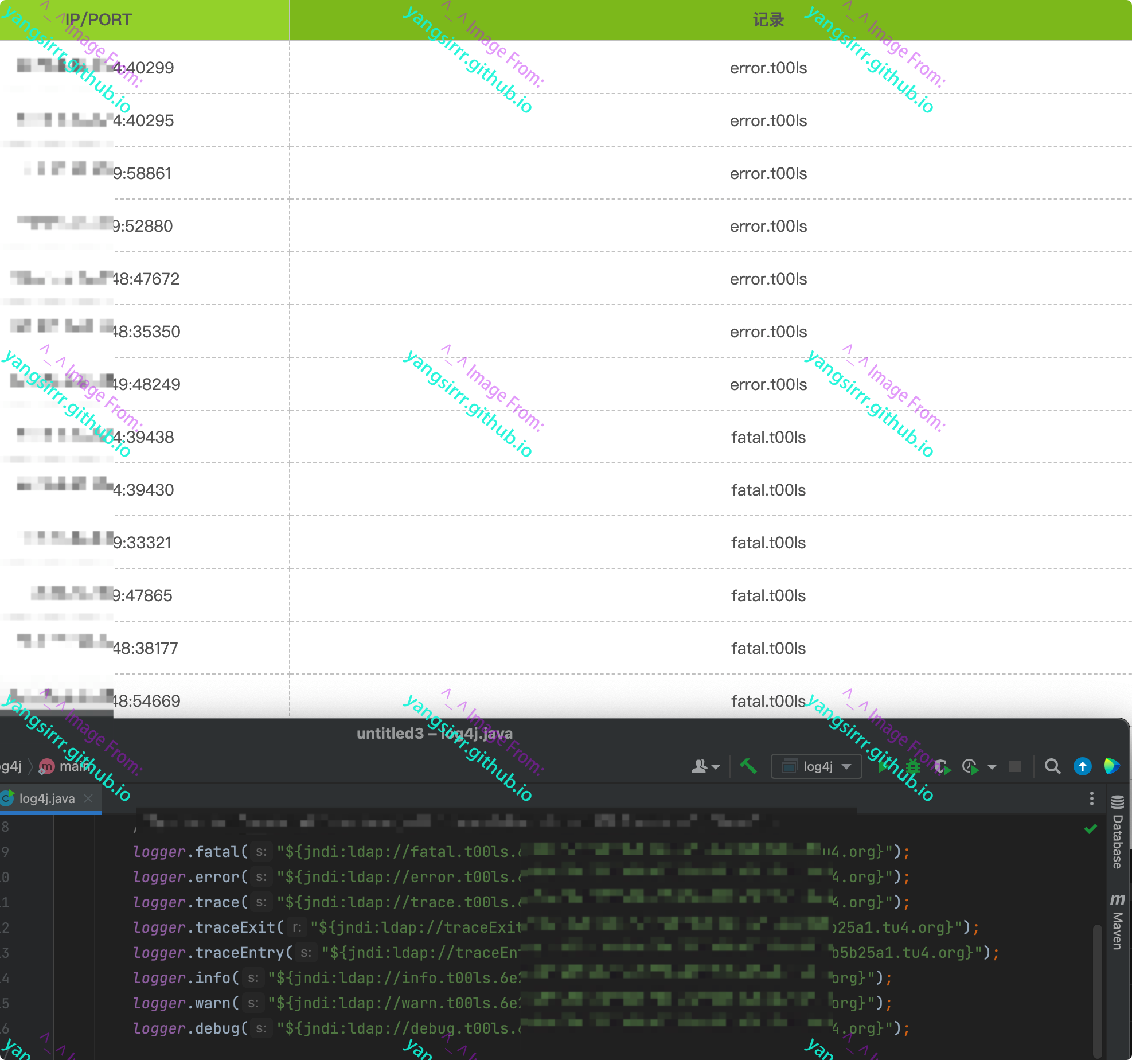Screen dimensions: 1132x1060
Task: Close the log4j.java tab
Action: pyautogui.click(x=88, y=798)
